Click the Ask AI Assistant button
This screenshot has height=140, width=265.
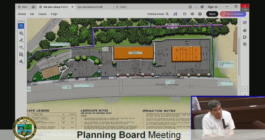[233, 14]
